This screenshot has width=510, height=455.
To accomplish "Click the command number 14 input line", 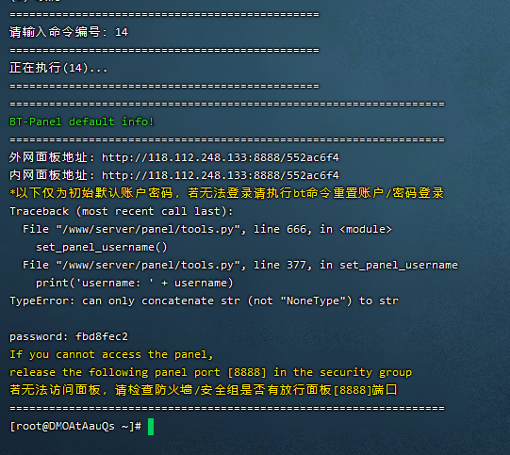I will coord(69,32).
